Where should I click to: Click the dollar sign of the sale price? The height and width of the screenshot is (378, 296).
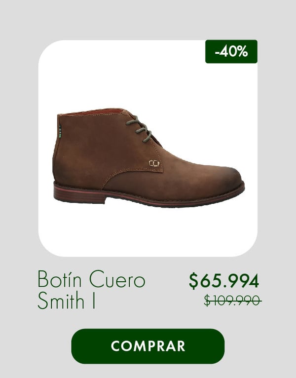tap(193, 281)
